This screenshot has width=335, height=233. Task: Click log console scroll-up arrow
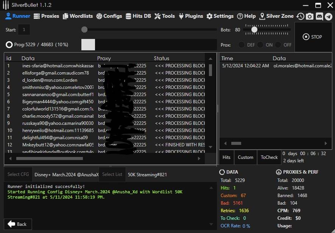[x=211, y=188]
